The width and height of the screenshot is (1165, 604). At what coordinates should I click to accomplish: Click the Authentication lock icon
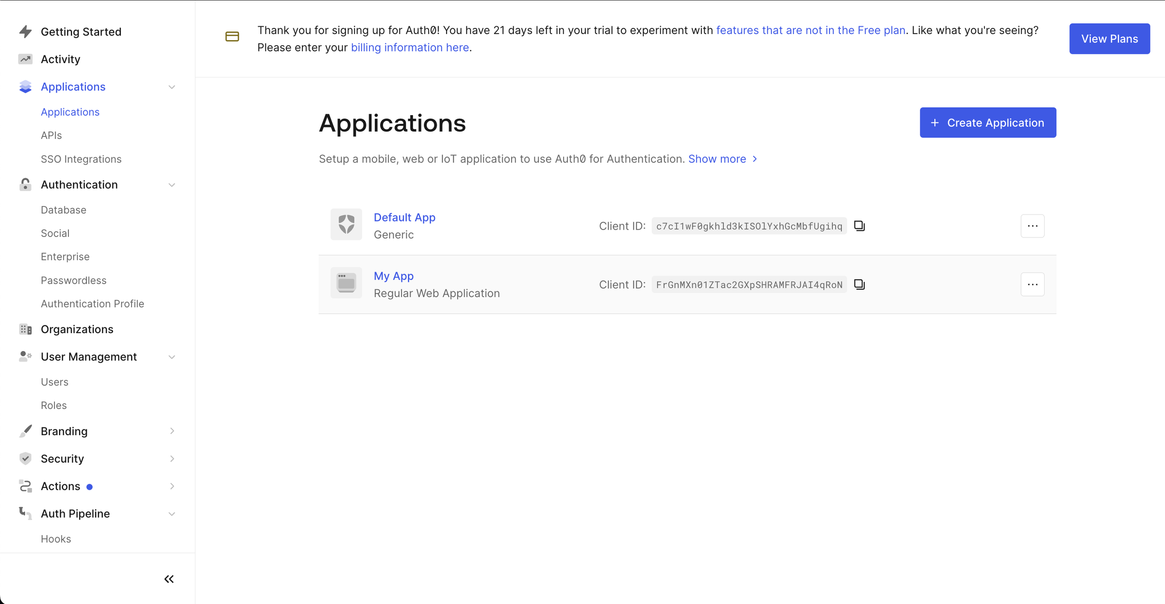(25, 185)
